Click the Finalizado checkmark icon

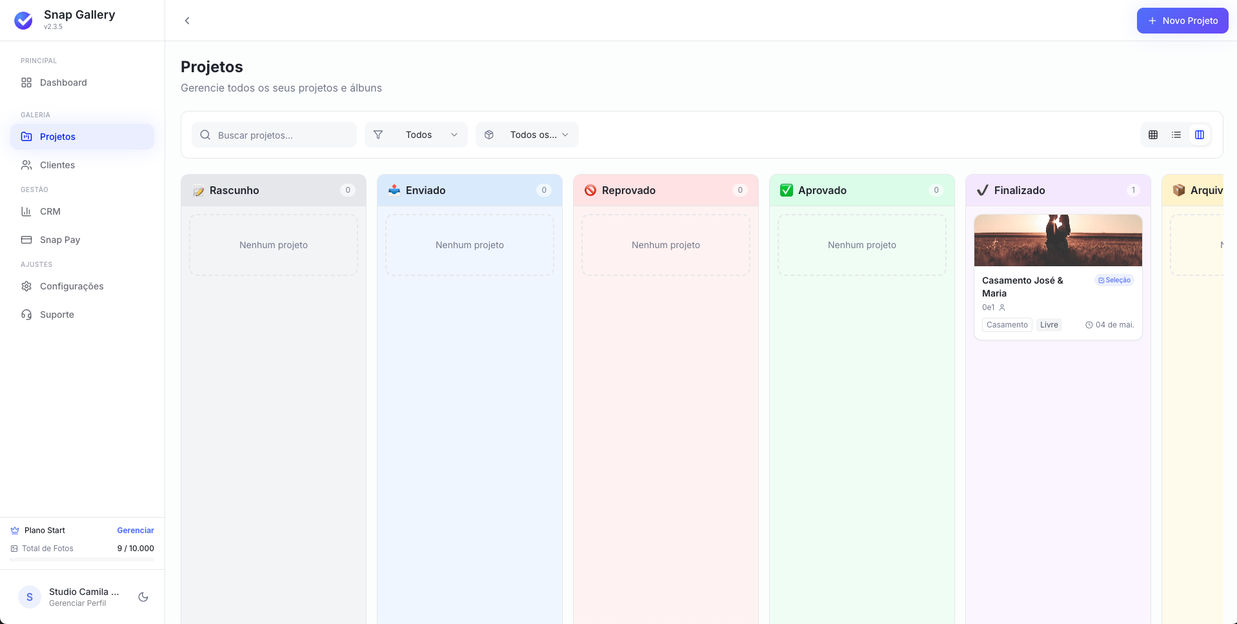983,190
